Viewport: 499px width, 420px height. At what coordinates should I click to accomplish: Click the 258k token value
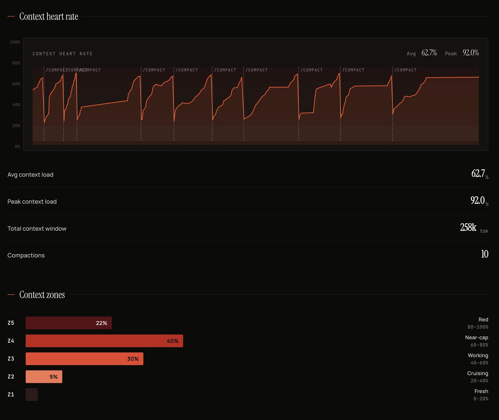468,227
